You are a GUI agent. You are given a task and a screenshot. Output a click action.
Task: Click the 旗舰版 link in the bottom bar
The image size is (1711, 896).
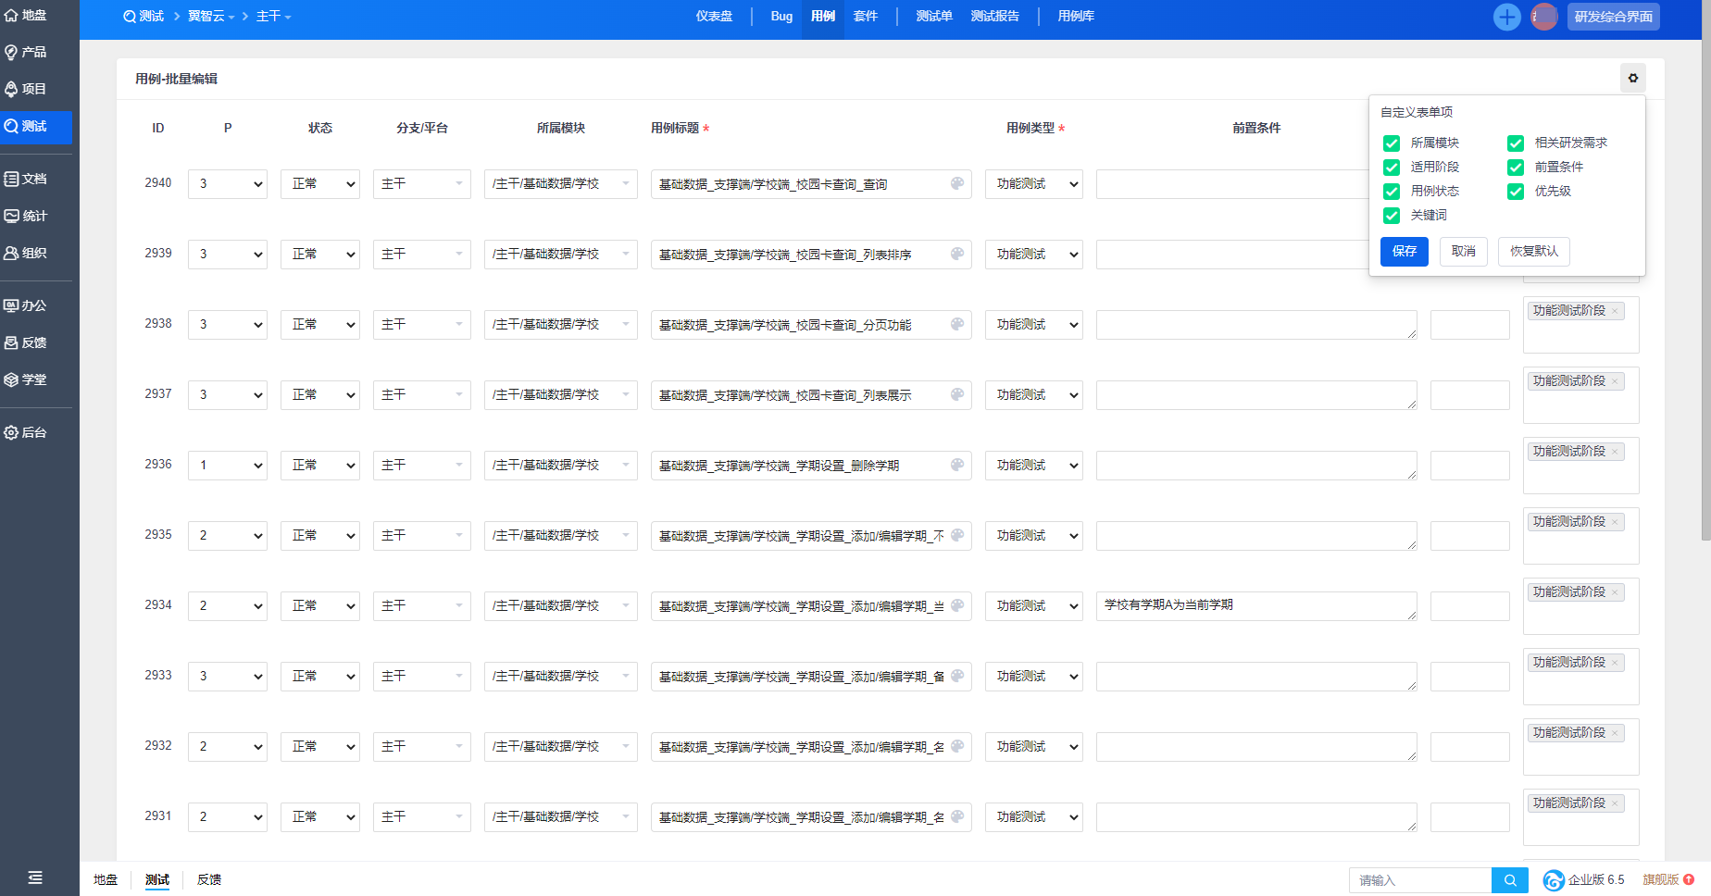[1661, 880]
